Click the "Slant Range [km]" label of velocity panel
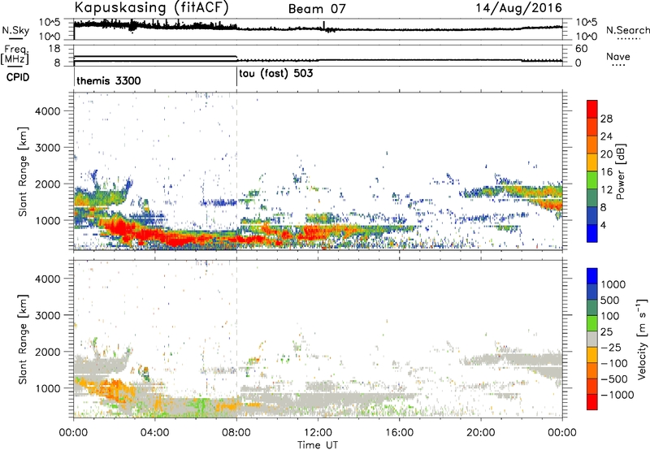This screenshot has width=650, height=450. (23, 340)
